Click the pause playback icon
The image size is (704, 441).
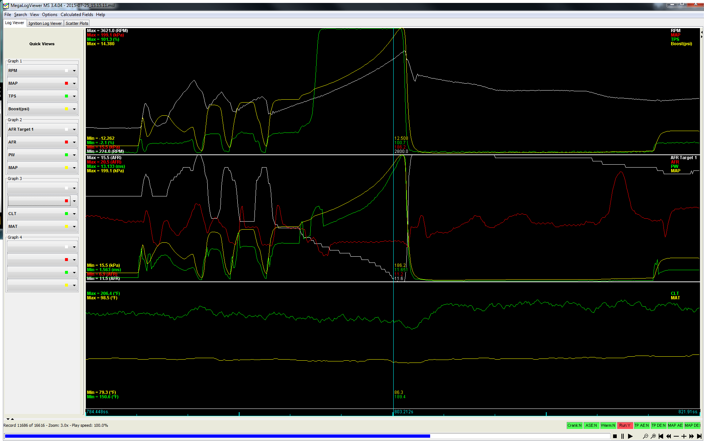(623, 436)
